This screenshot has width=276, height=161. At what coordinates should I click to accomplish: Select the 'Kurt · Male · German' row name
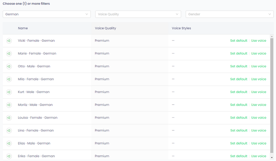[34, 92]
